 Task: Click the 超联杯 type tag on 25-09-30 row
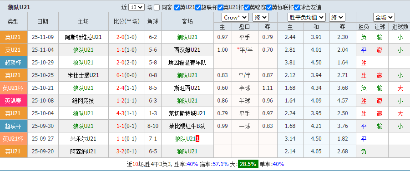(13, 126)
